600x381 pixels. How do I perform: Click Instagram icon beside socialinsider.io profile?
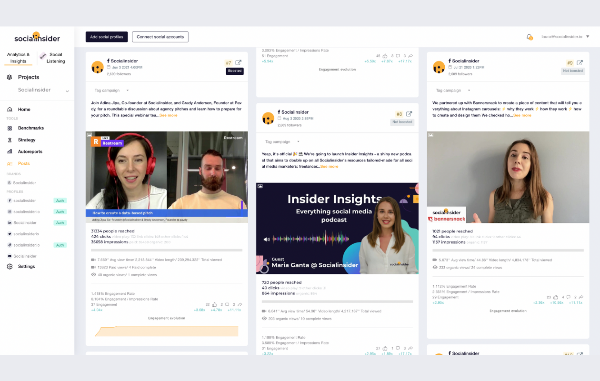tap(10, 212)
